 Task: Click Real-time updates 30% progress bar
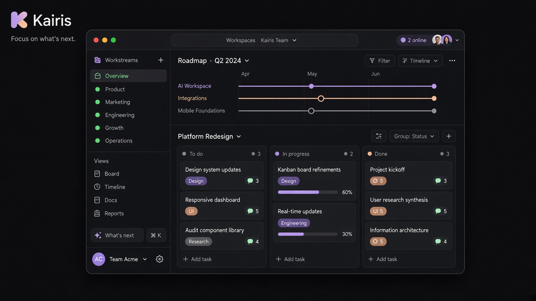pyautogui.click(x=308, y=234)
